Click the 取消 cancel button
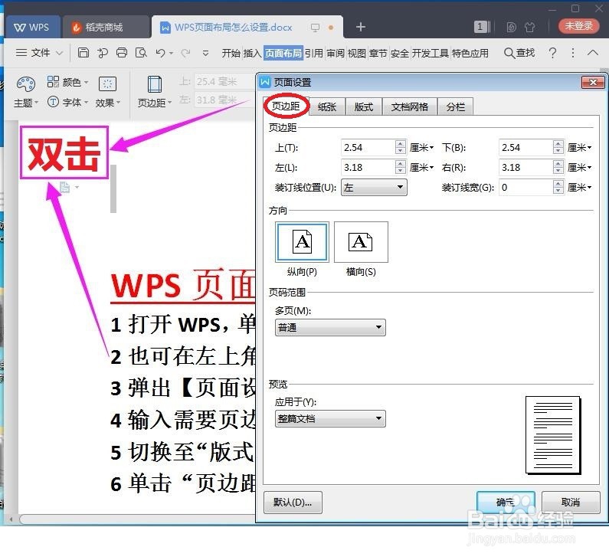Viewport: 609px width, 560px height. tap(571, 502)
